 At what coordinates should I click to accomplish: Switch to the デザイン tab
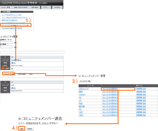tap(46, 8)
